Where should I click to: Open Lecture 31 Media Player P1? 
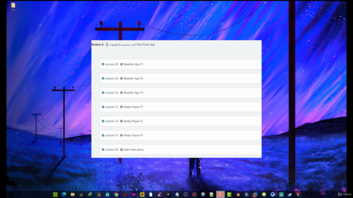(x=181, y=107)
